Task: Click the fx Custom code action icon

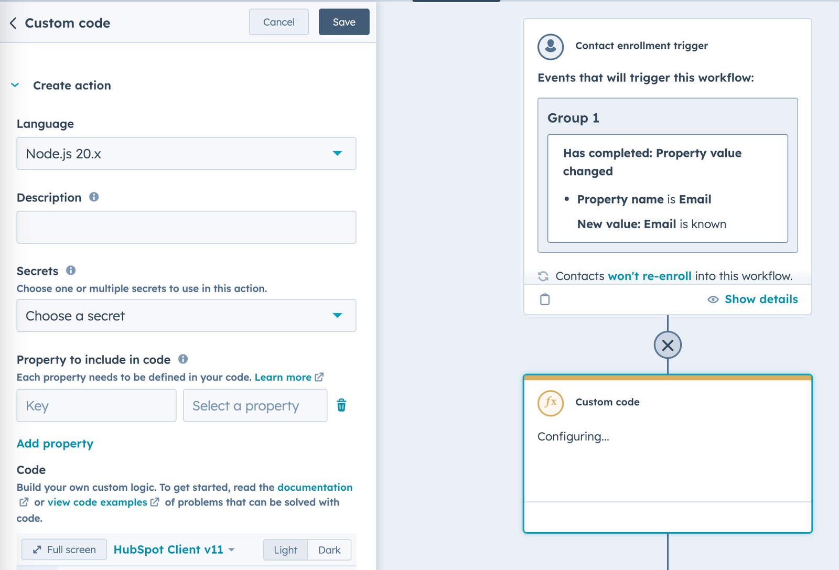Action: point(551,403)
